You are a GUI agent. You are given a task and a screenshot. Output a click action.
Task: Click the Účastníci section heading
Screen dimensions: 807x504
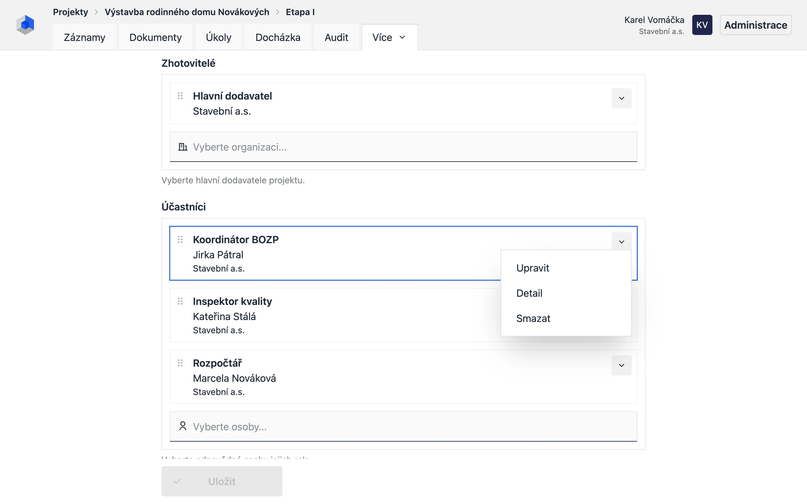pyautogui.click(x=184, y=207)
